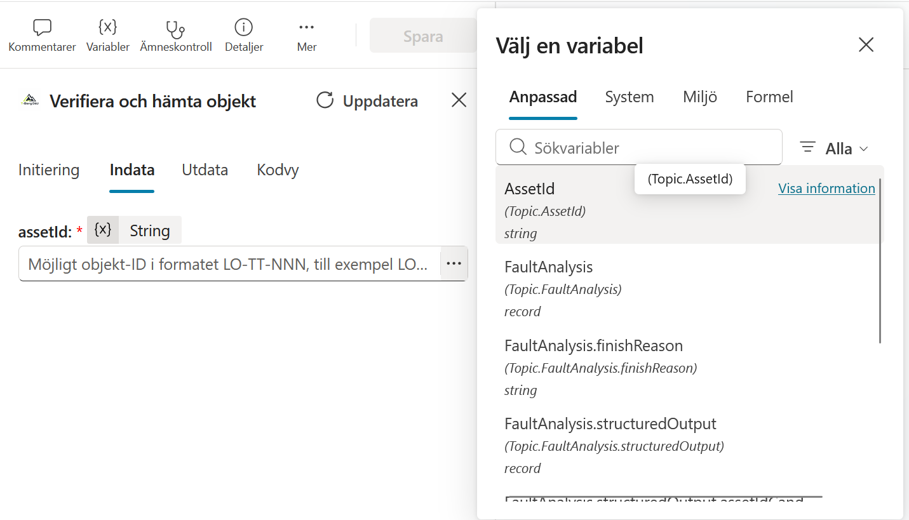This screenshot has height=520, width=909.
Task: Click the Visa information link
Action: point(826,189)
